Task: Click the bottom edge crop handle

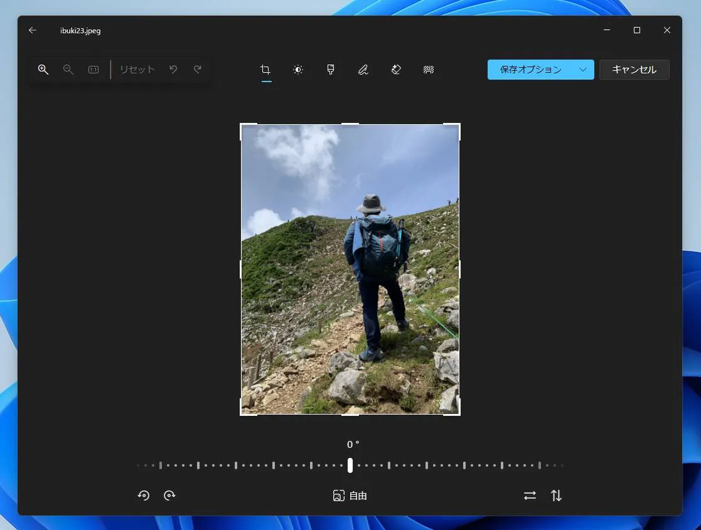Action: [350, 415]
